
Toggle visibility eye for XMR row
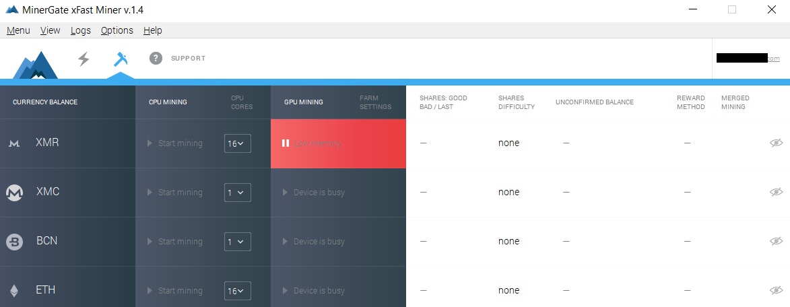coord(777,143)
